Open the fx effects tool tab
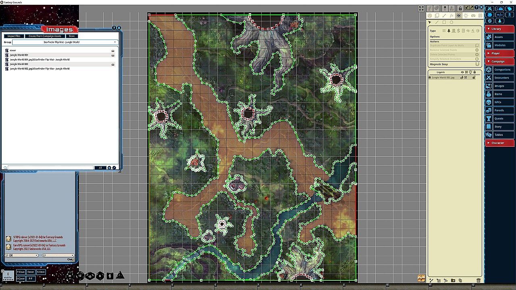 [451, 16]
